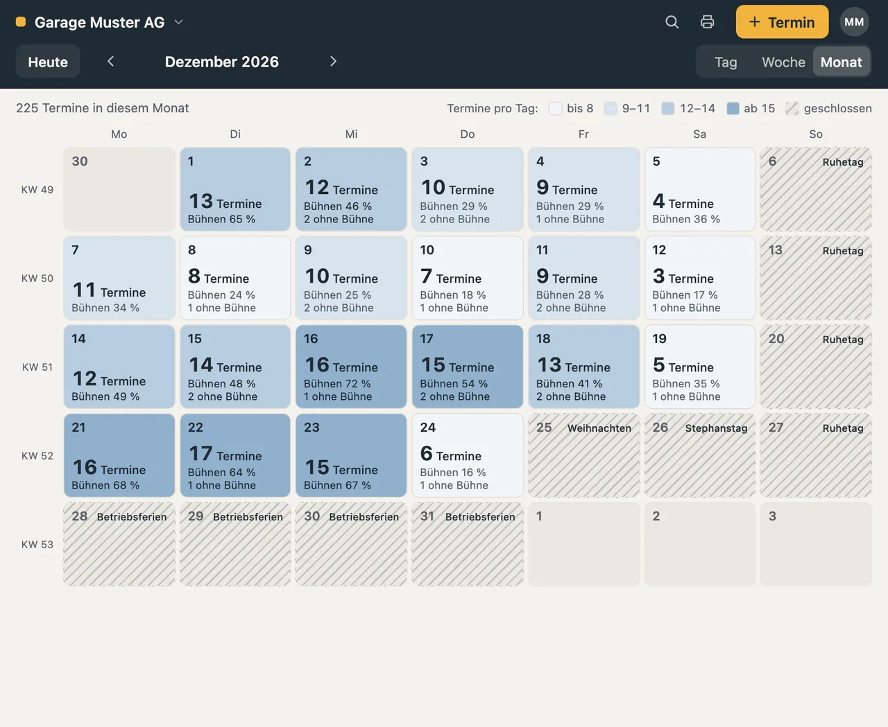The image size is (888, 727).
Task: Open the search icon in header
Action: pos(672,22)
